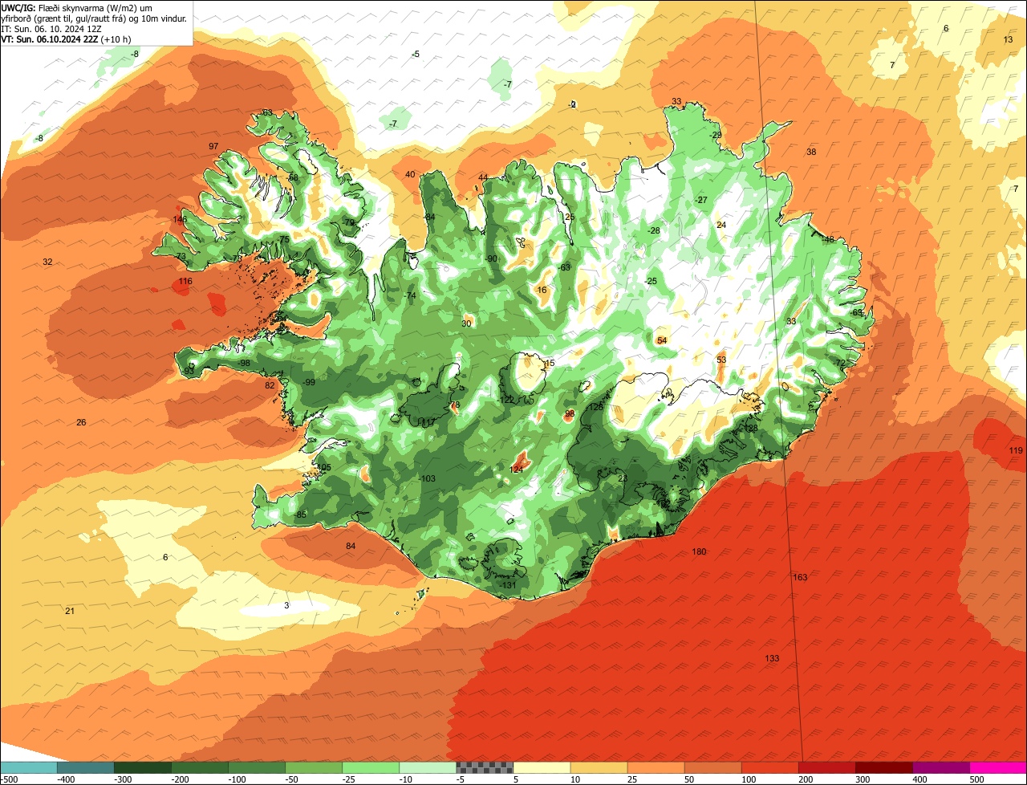
Task: Click the '53' flux value north of Vatnajökull
Action: pos(721,360)
